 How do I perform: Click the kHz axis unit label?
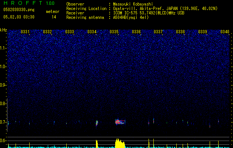tap(3, 30)
